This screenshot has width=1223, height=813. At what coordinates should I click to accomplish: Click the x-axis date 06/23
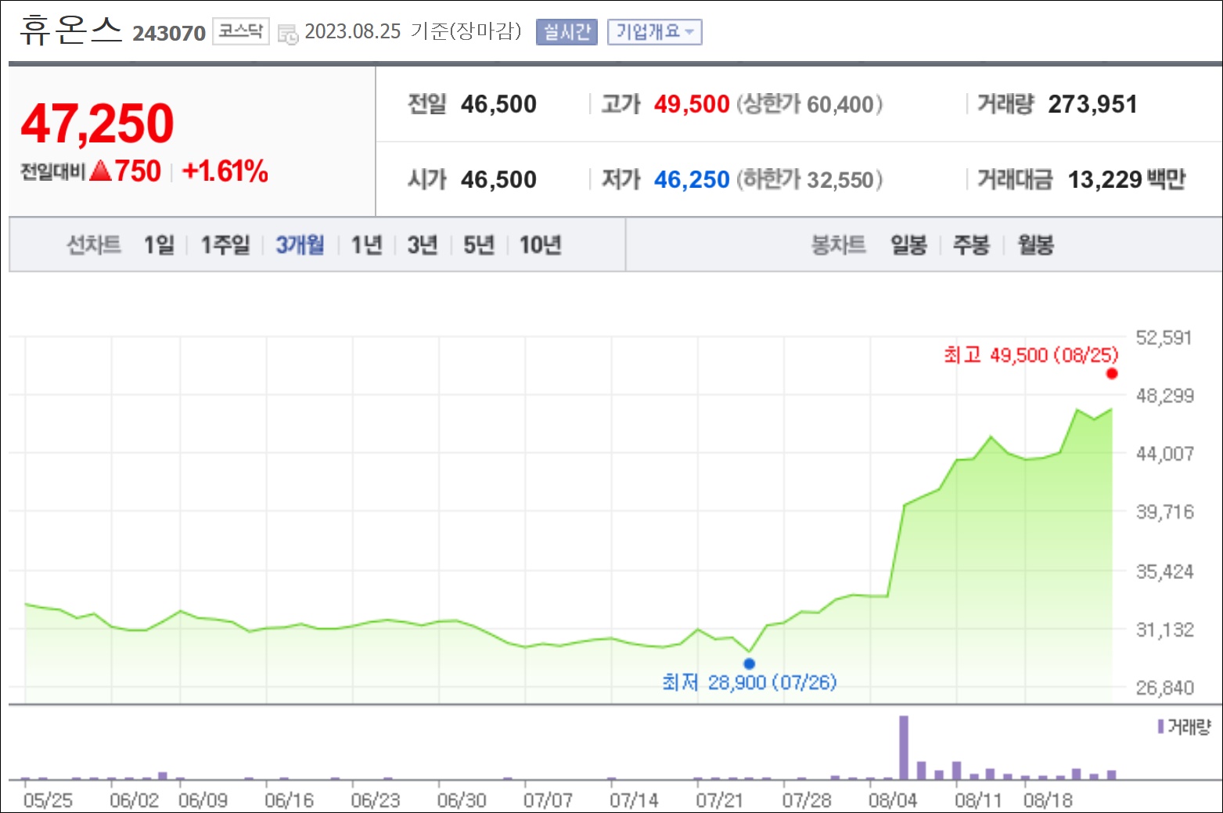[375, 800]
